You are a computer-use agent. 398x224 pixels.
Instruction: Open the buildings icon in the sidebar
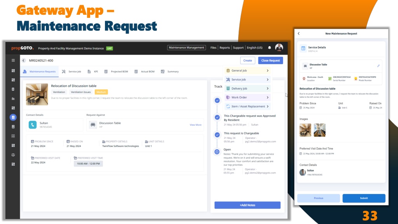[x=13, y=98]
